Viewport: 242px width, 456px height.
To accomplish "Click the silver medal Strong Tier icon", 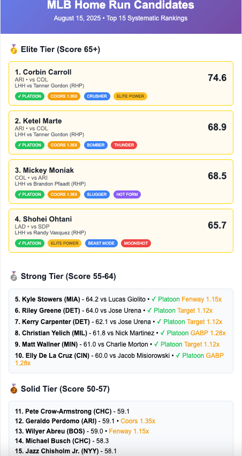I will pos(13,276).
